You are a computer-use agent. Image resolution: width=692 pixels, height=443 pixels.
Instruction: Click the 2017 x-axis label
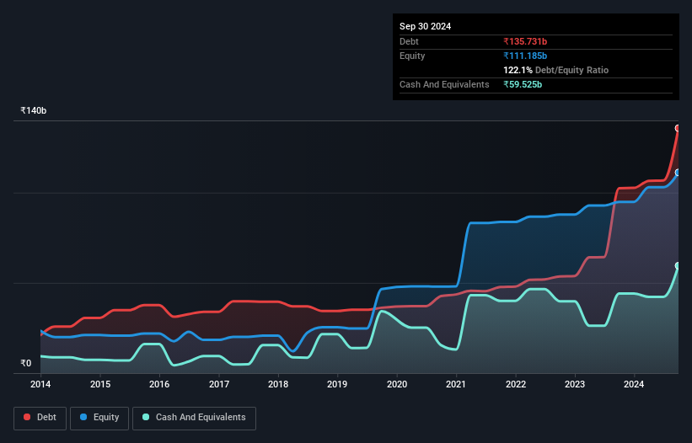[x=219, y=384]
